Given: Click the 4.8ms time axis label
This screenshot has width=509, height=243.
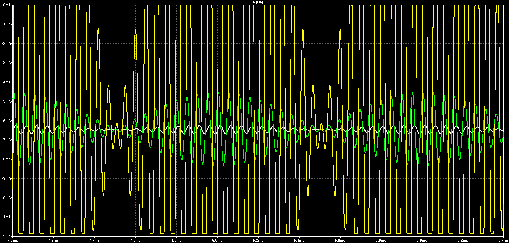Looking at the screenshot, I should [x=177, y=241].
